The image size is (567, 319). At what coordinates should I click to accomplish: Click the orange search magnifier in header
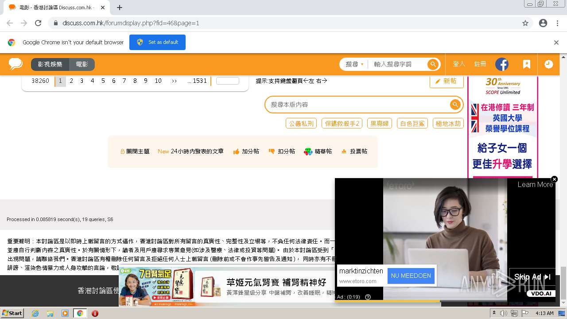433,64
